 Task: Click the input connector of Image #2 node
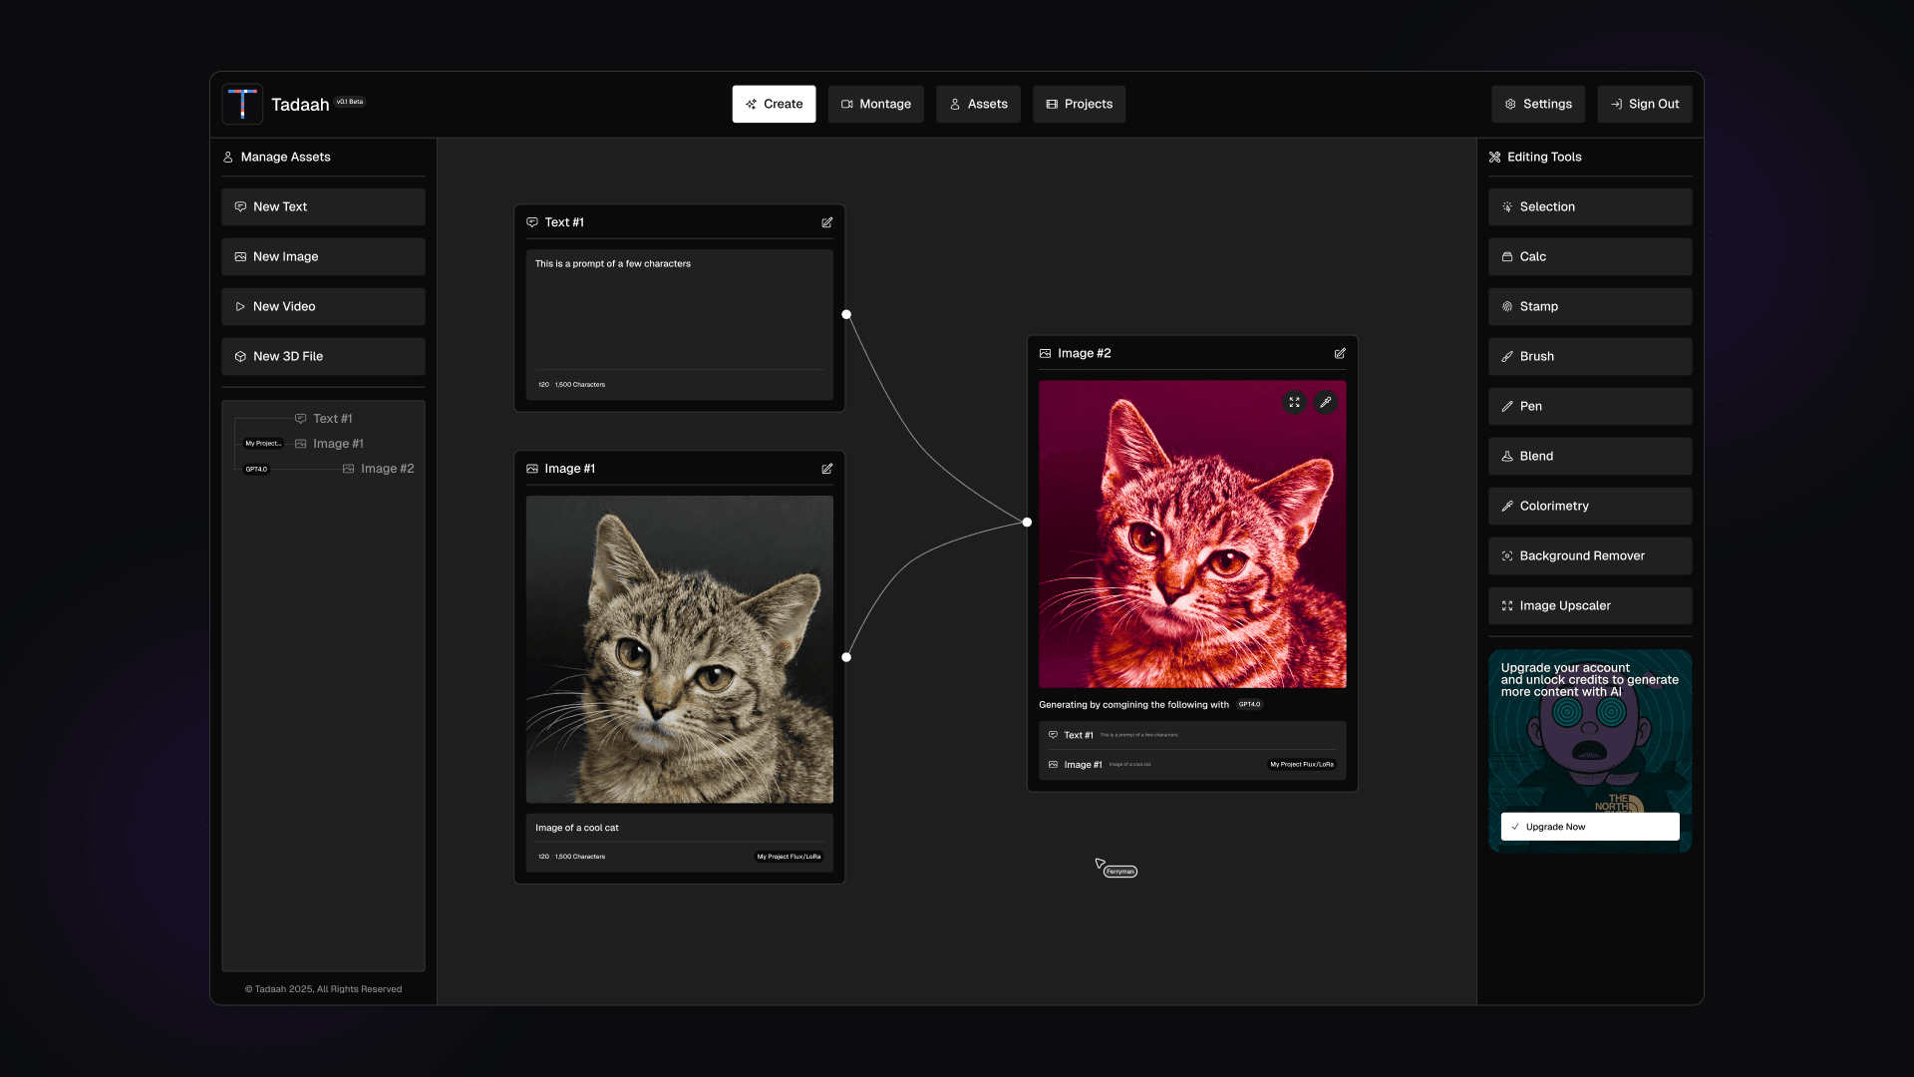pyautogui.click(x=1027, y=522)
